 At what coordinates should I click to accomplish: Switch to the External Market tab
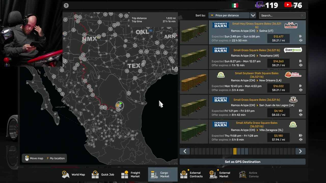[220, 175]
